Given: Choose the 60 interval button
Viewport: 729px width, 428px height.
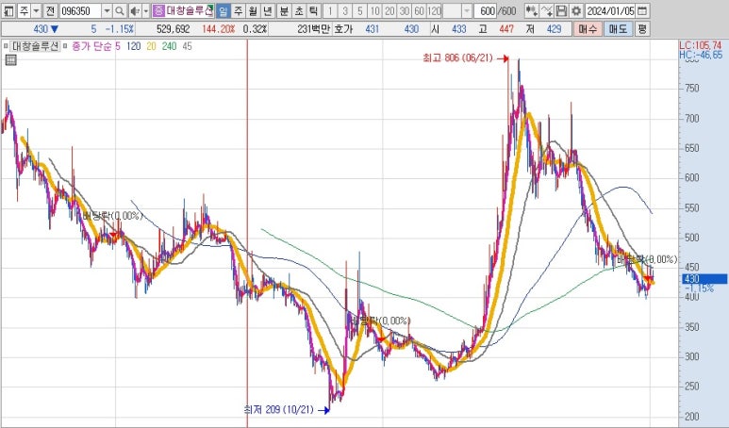Looking at the screenshot, I should click(x=420, y=10).
